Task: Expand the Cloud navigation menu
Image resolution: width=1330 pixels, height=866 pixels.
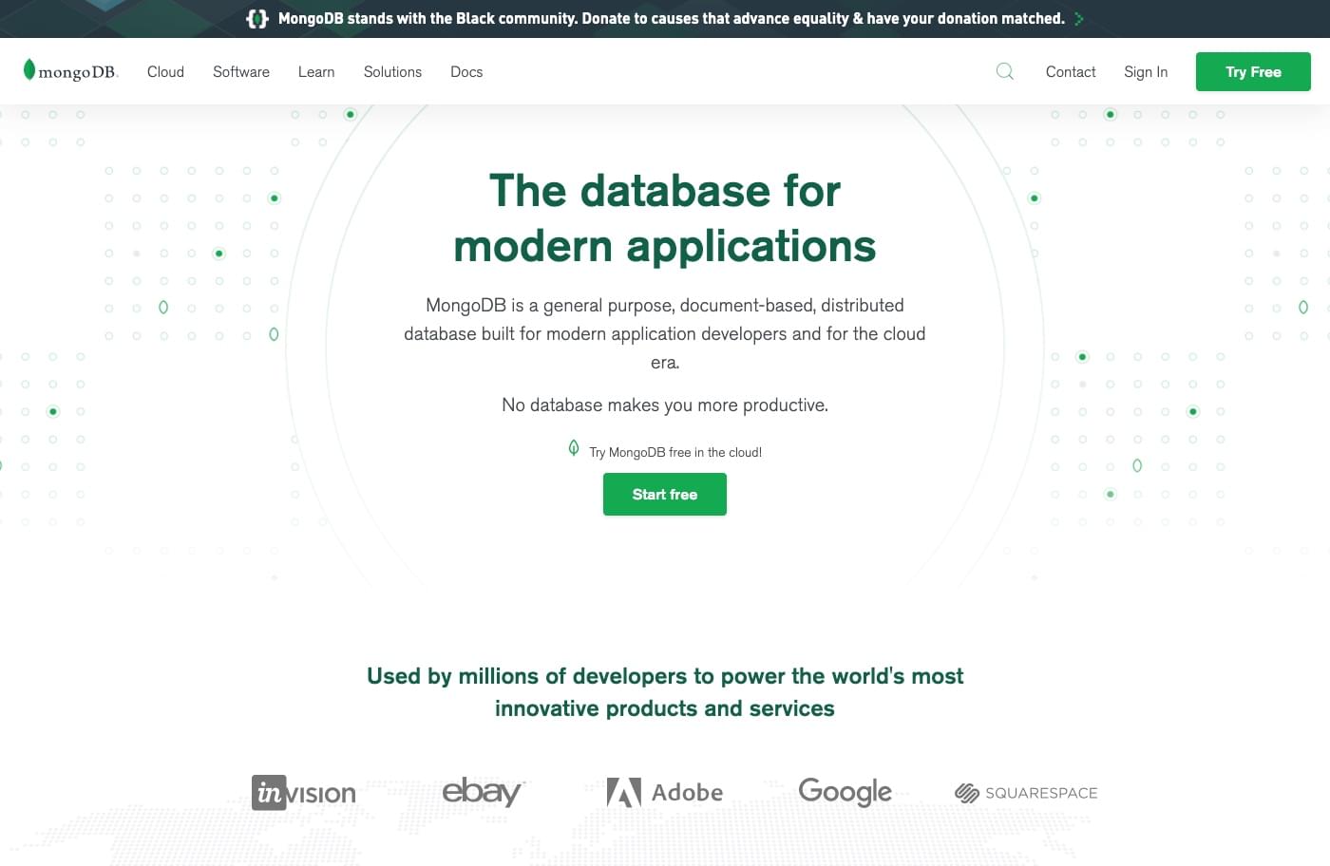Action: [165, 72]
